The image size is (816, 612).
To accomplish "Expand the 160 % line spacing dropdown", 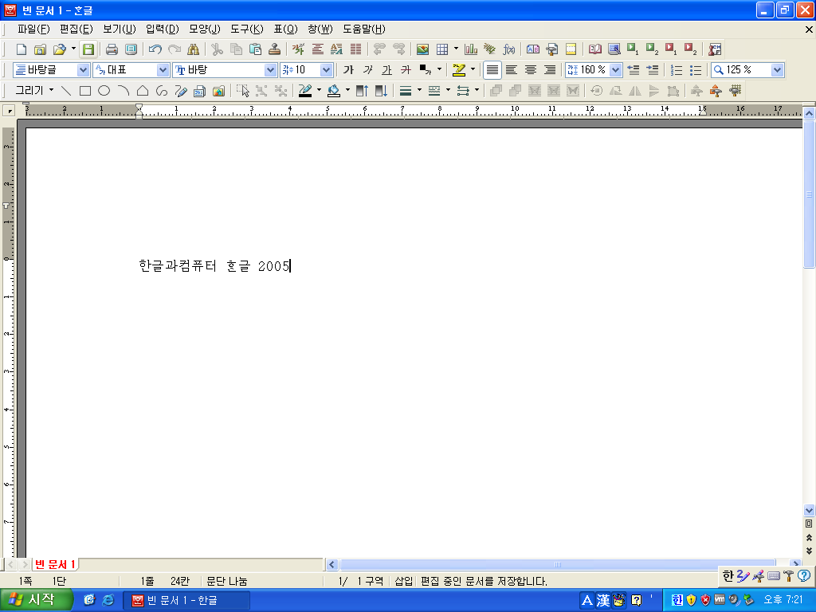I will pyautogui.click(x=616, y=70).
